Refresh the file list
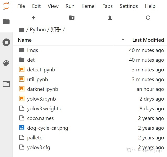This screenshot has width=167, height=157. click(148, 18)
